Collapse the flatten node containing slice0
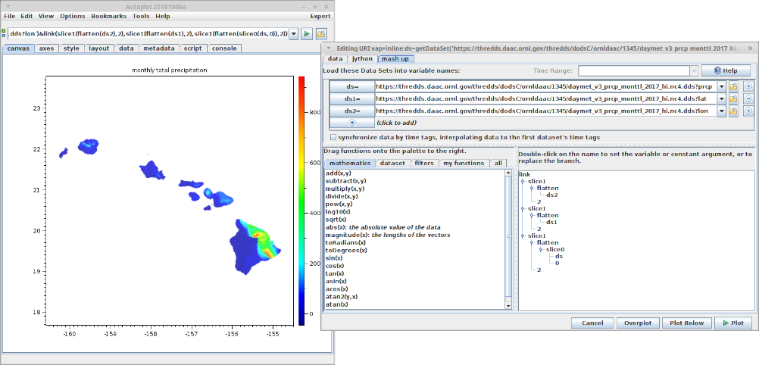This screenshot has height=365, width=759. [532, 242]
